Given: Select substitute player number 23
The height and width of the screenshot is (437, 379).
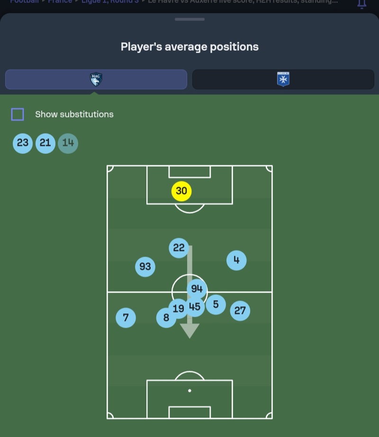Looking at the screenshot, I should coord(23,143).
